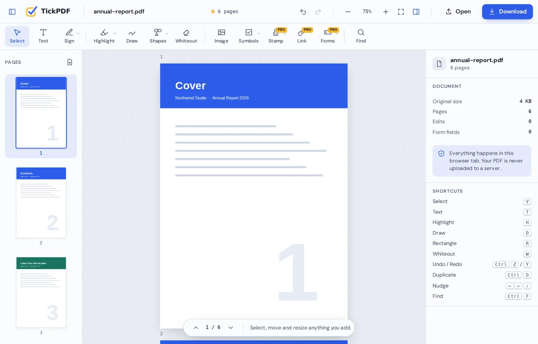Go to previous page with up chevron
Viewport: 538px width, 344px height.
click(x=196, y=328)
